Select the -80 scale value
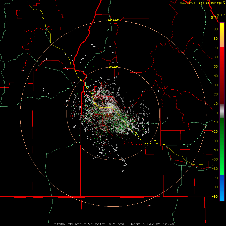Screen dimensions: 226x226 (215, 187)
